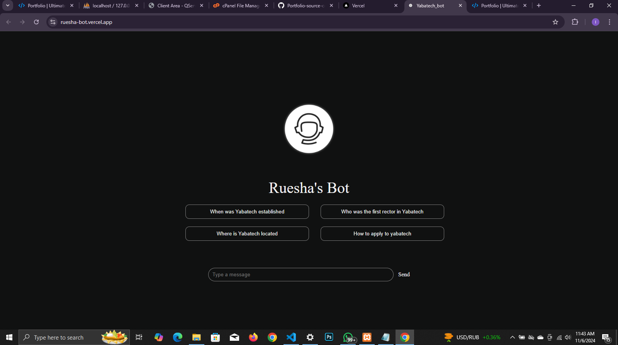Ask 'When was Yabatech established'

[x=247, y=211]
